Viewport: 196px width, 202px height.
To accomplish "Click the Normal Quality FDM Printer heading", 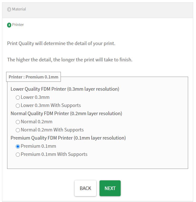I will coord(66,113).
